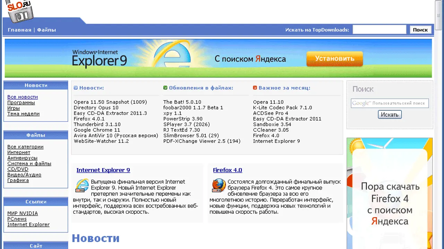This screenshot has height=249, width=444.
Task: Click the green Обновления в файлах icon
Action: (165, 88)
